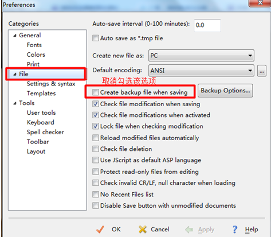Screen dimensions: 271x237
Task: Close the Preferences dialog window
Action: coord(260,3)
